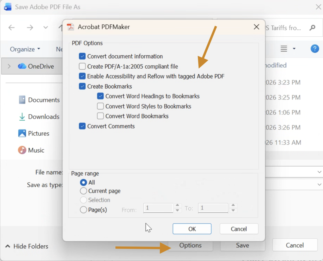Click the From page number field
323x261 pixels.
pyautogui.click(x=158, y=208)
